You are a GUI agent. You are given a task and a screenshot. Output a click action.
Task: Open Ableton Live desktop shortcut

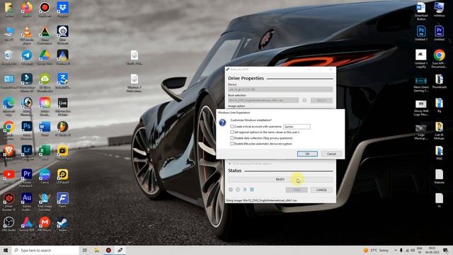tap(63, 106)
